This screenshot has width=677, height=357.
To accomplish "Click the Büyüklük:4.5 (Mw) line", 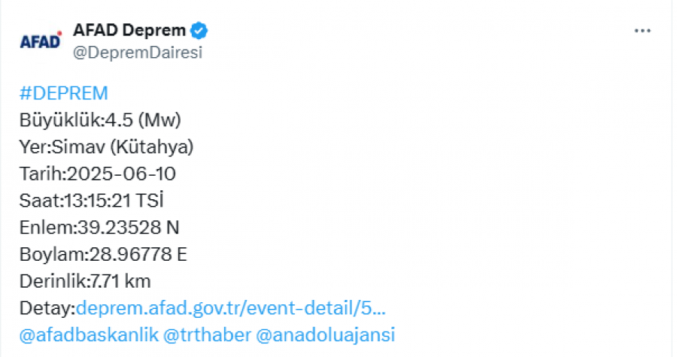I will 100,120.
